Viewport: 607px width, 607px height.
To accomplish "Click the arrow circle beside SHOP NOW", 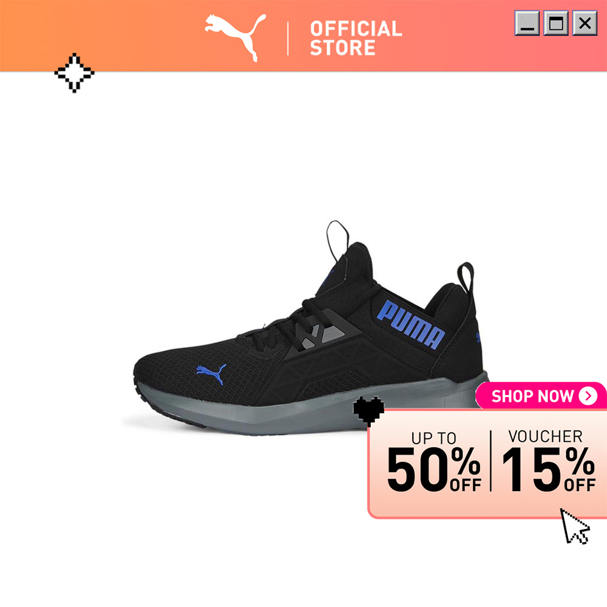I will click(x=588, y=396).
